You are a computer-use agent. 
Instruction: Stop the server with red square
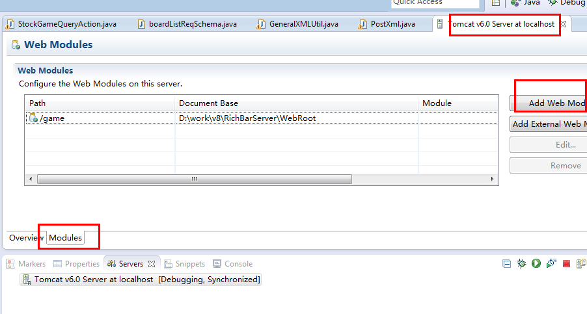566,264
